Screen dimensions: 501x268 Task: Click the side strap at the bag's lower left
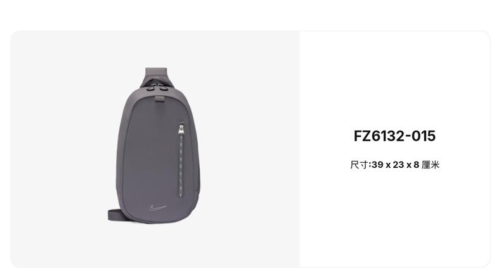point(114,215)
